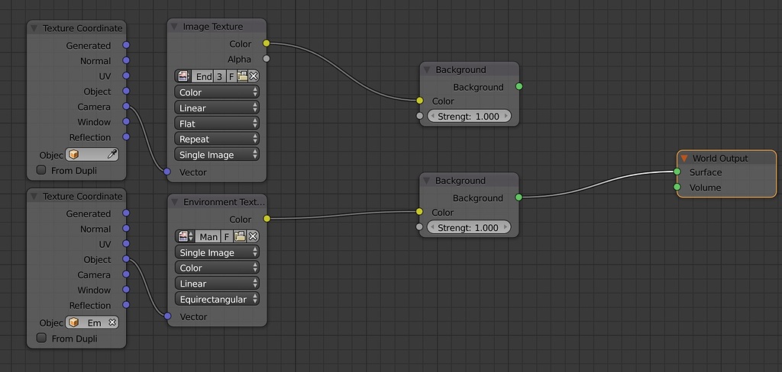Click the End image name field
The width and height of the screenshot is (782, 372).
pyautogui.click(x=203, y=76)
